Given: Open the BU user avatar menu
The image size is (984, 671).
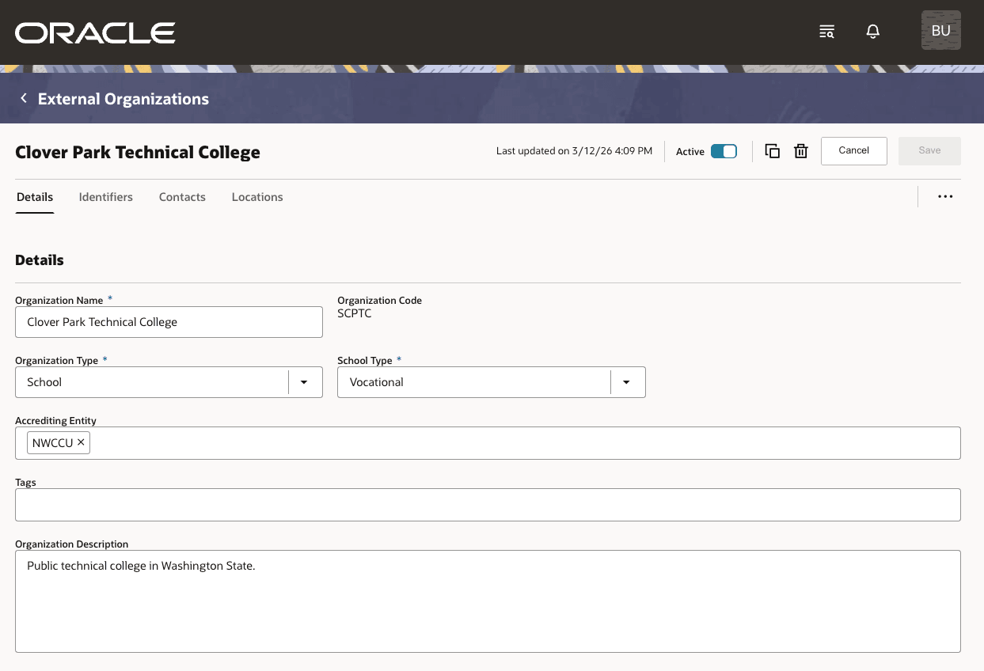Looking at the screenshot, I should tap(941, 31).
